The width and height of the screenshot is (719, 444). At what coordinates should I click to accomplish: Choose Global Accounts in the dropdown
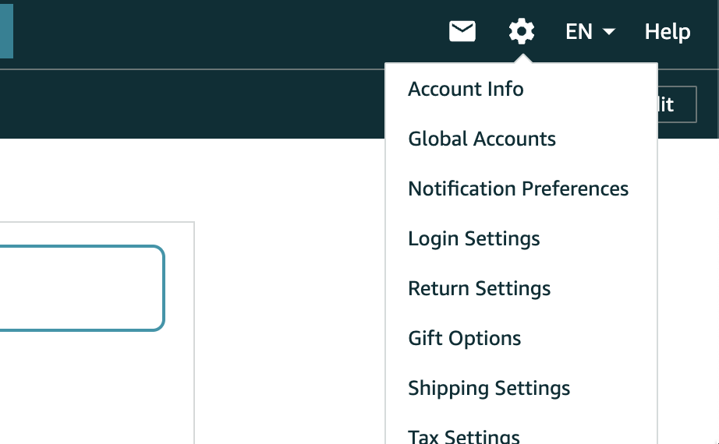482,139
